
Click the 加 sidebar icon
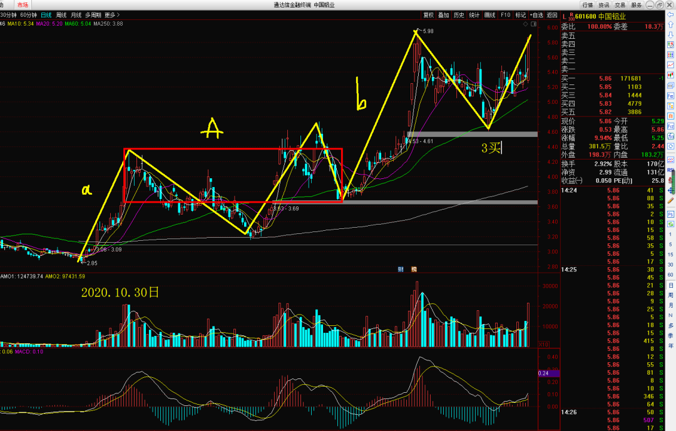(x=670, y=136)
